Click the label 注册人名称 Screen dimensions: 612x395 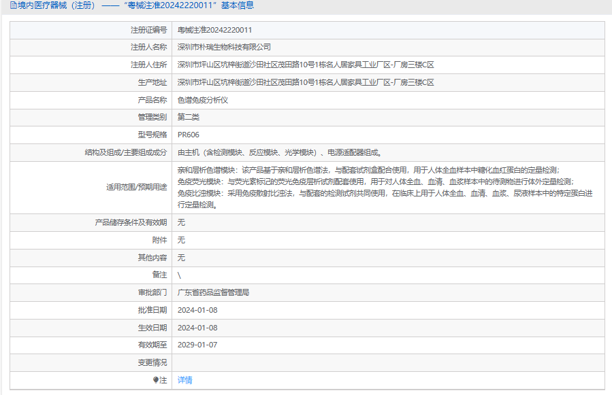tap(148, 47)
